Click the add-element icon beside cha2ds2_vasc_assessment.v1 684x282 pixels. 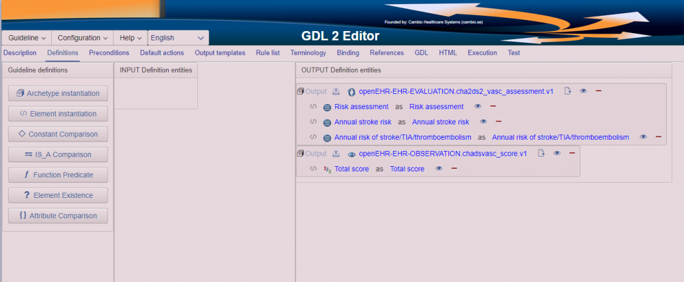(567, 91)
